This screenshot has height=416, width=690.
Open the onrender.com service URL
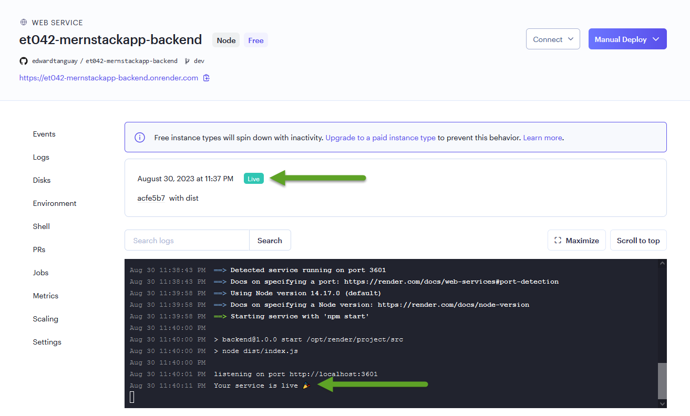click(x=109, y=78)
